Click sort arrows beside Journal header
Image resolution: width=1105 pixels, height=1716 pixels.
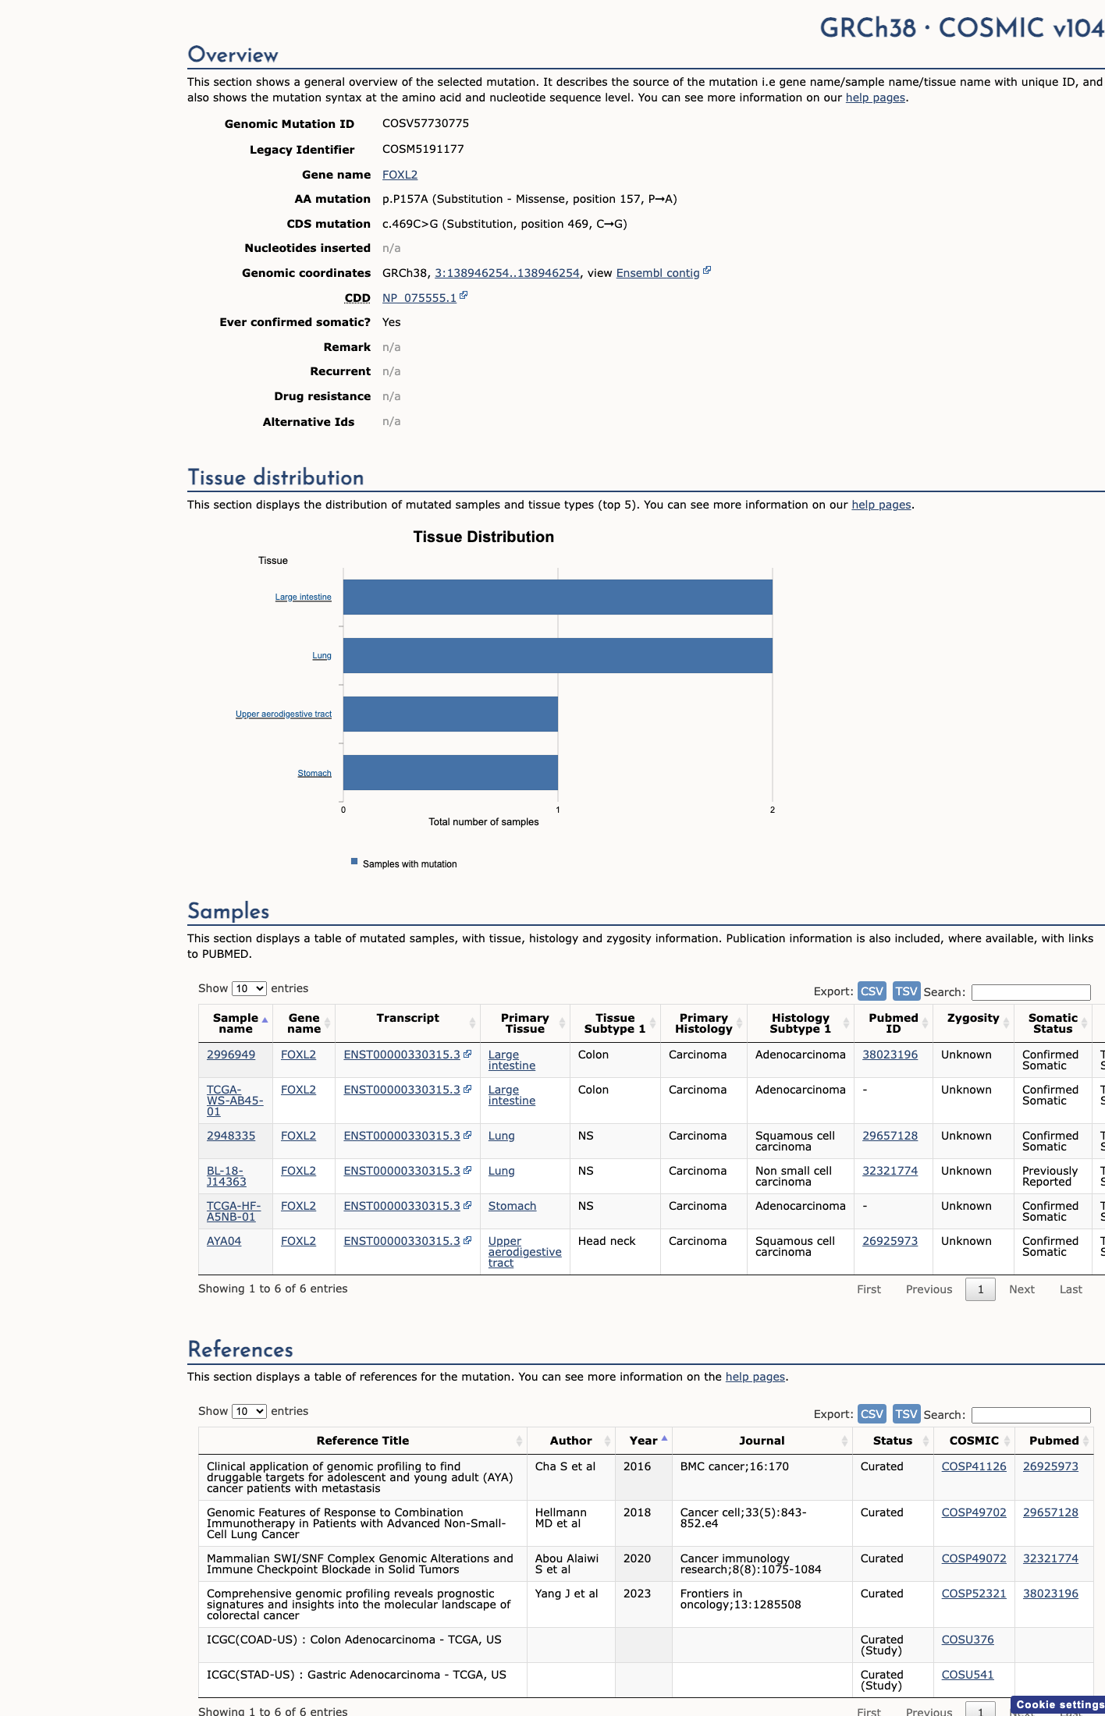[844, 1441]
